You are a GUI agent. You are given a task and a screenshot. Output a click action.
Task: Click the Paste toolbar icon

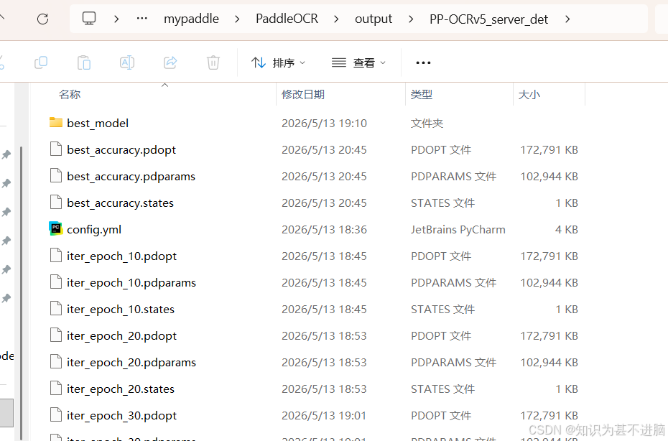click(84, 62)
